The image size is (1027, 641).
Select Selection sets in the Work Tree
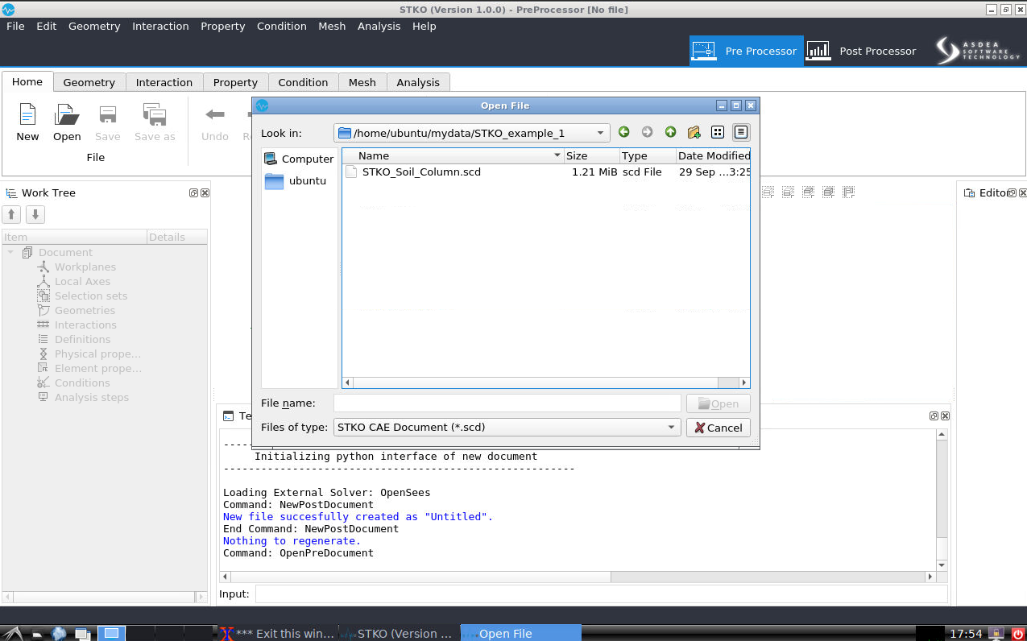pyautogui.click(x=91, y=296)
